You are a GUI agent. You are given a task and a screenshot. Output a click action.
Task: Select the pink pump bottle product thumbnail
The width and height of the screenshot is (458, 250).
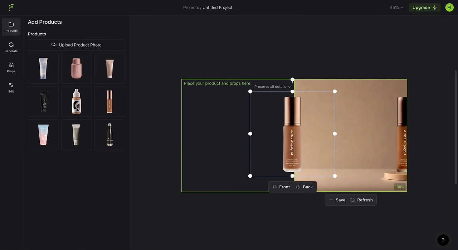coord(76,68)
